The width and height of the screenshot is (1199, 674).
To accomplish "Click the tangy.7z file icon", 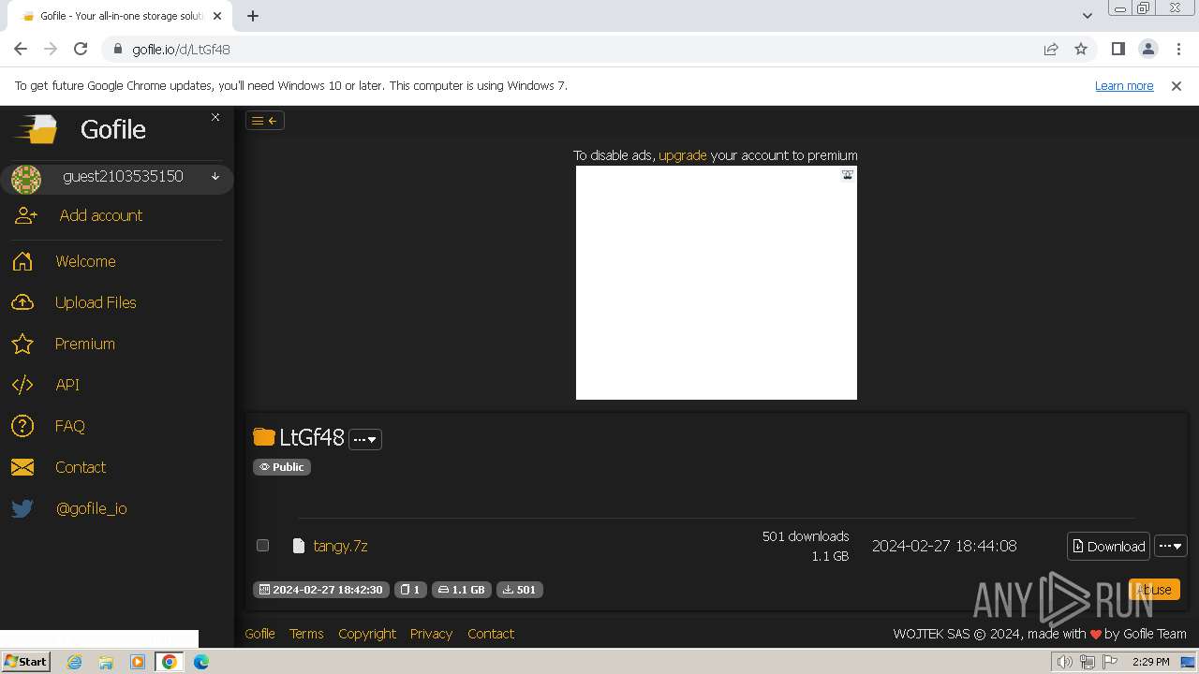I will tap(299, 546).
